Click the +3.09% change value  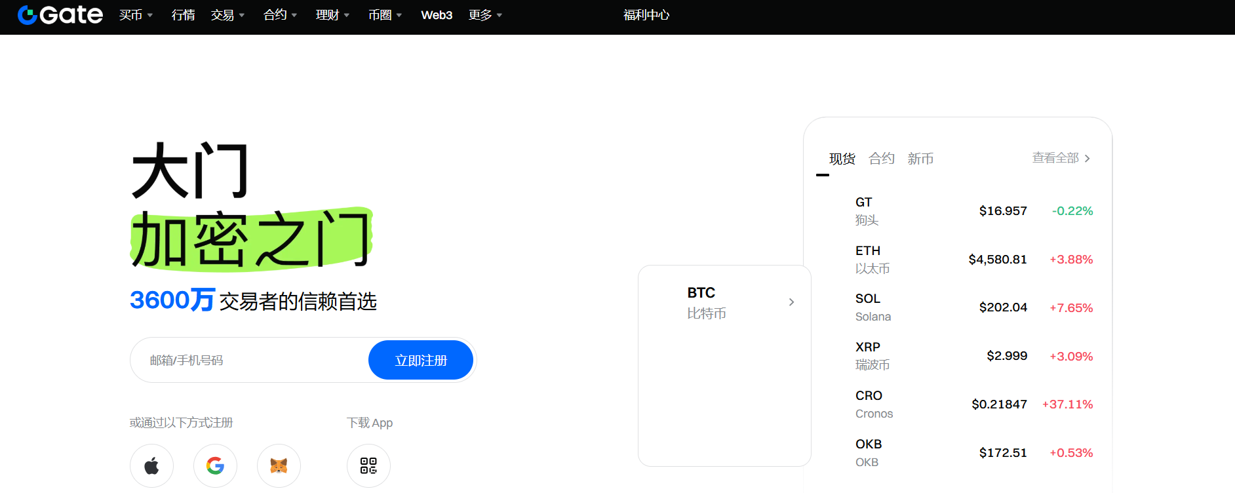tap(1071, 356)
